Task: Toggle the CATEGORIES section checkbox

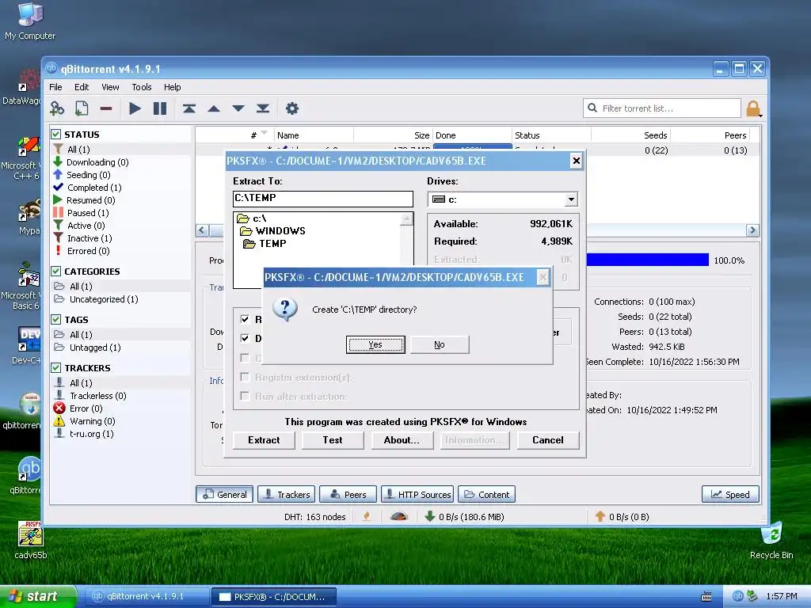Action: 56,271
